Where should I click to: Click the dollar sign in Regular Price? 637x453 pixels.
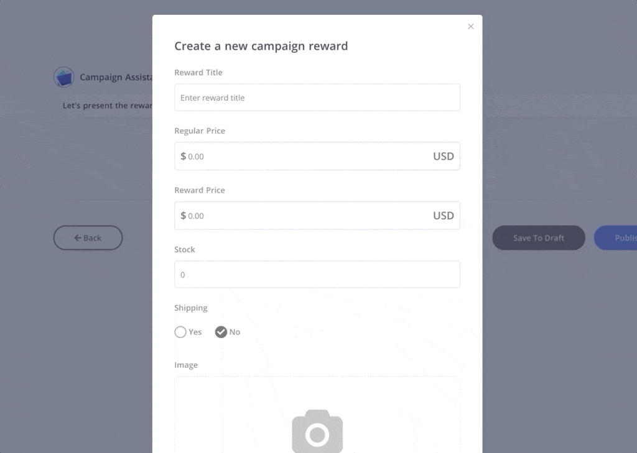click(184, 156)
